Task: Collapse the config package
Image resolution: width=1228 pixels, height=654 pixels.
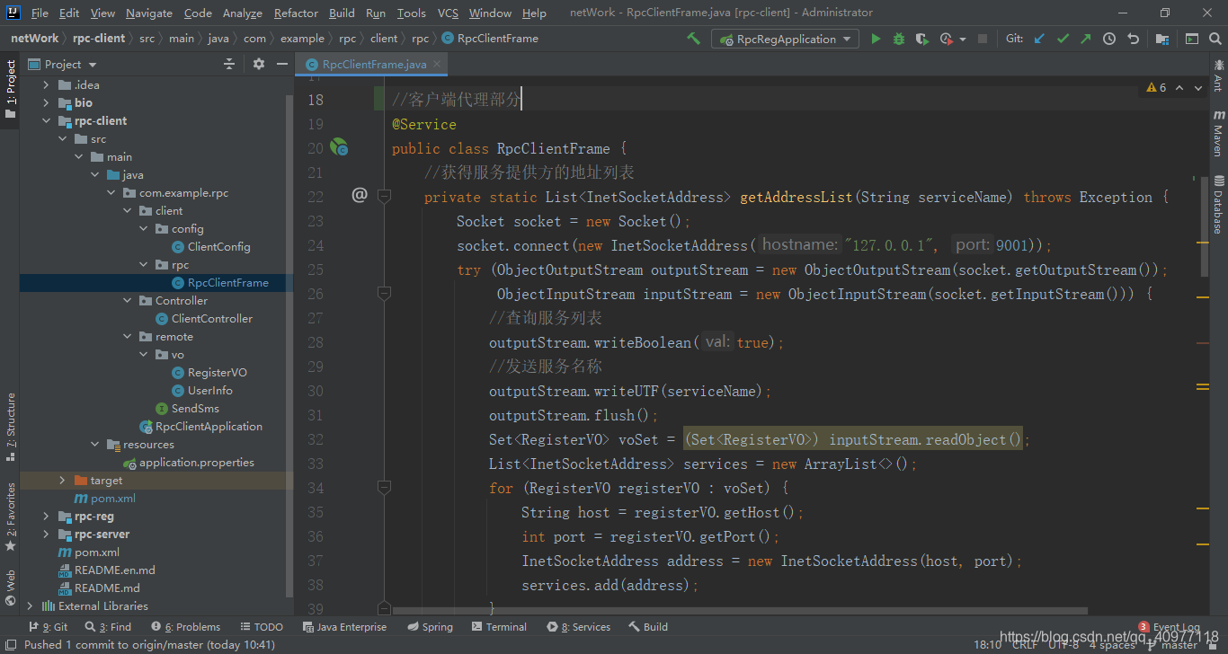Action: (143, 228)
